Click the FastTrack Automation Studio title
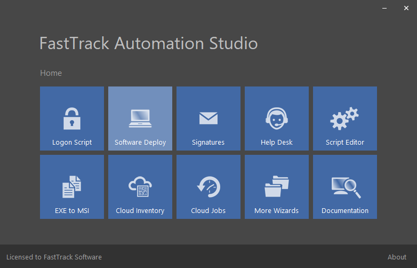Image resolution: width=417 pixels, height=268 pixels. click(x=149, y=43)
